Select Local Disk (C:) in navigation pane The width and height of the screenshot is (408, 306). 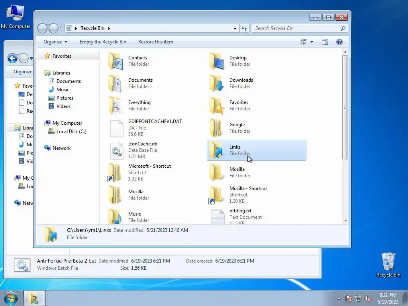click(x=71, y=131)
